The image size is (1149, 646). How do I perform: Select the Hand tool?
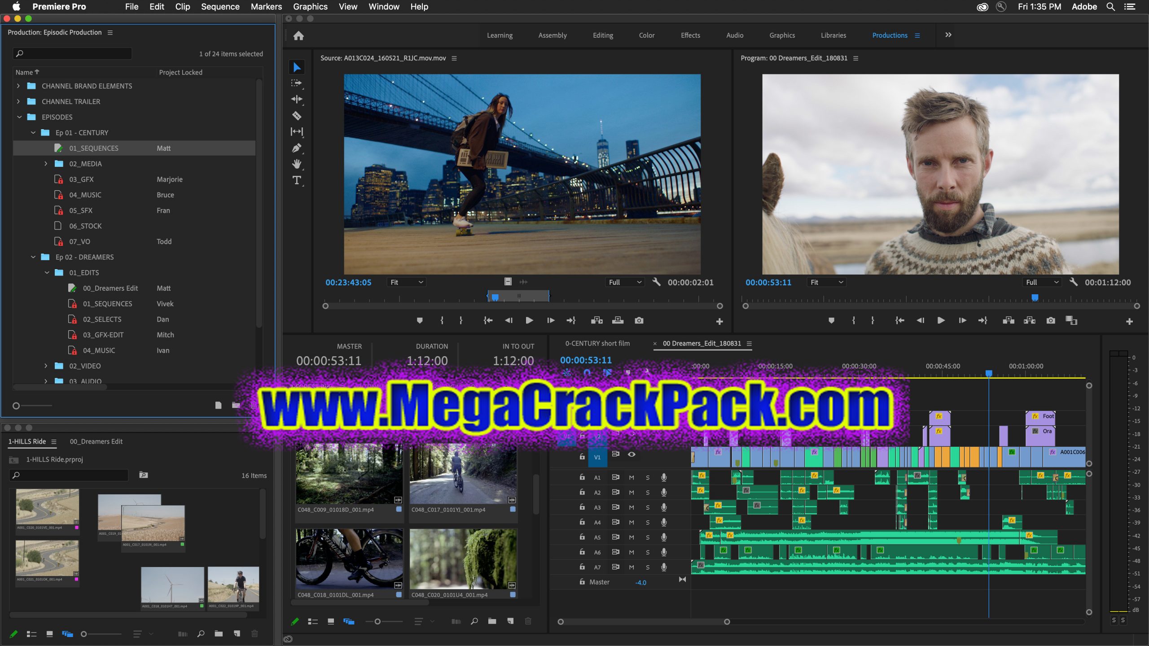tap(297, 164)
